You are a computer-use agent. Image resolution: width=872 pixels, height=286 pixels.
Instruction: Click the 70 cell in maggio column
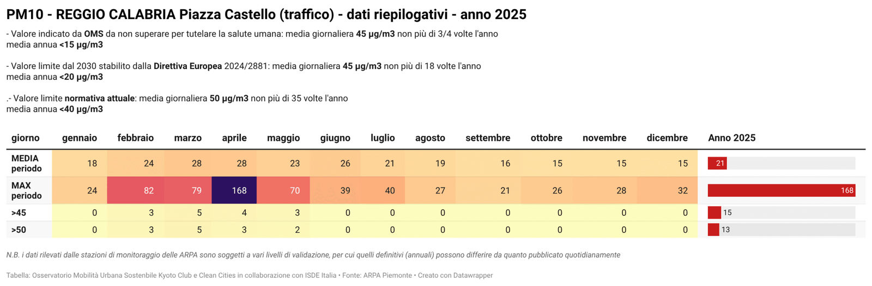[x=283, y=190]
